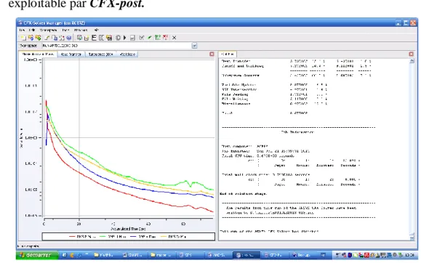Click the red-topped icon left of the black X
The height and width of the screenshot is (263, 421).
point(166,38)
